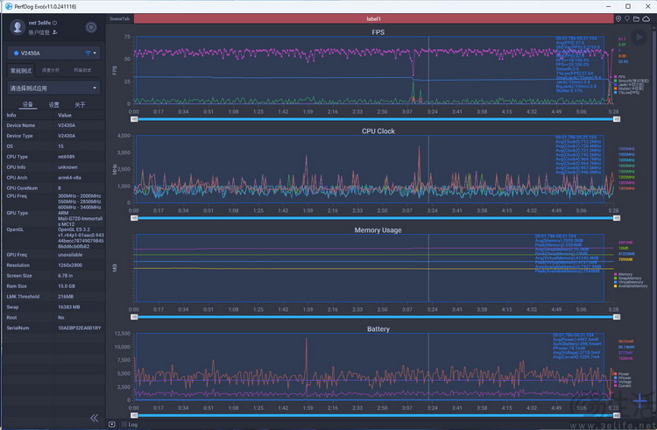Open the 请选择测试应用 app dropdown
The height and width of the screenshot is (430, 657).
pyautogui.click(x=53, y=88)
